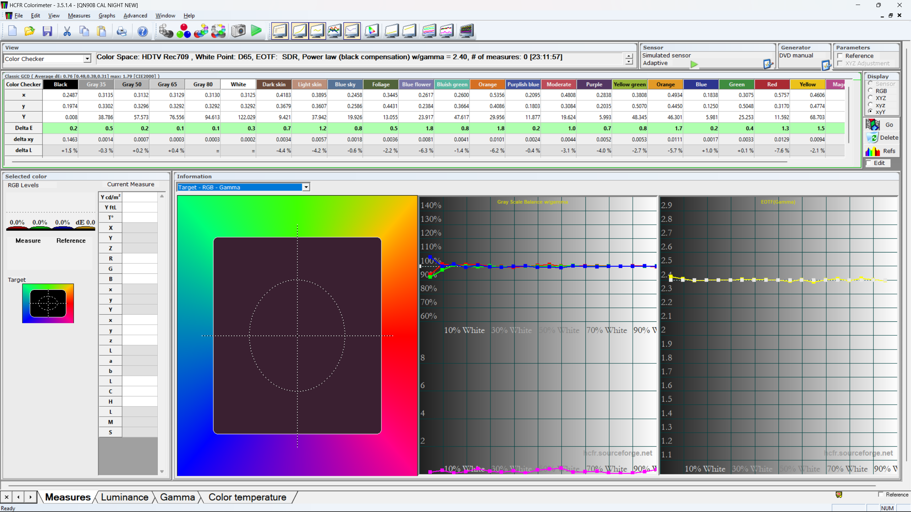
Task: Open the Color Checker view dropdown
Action: 87,59
